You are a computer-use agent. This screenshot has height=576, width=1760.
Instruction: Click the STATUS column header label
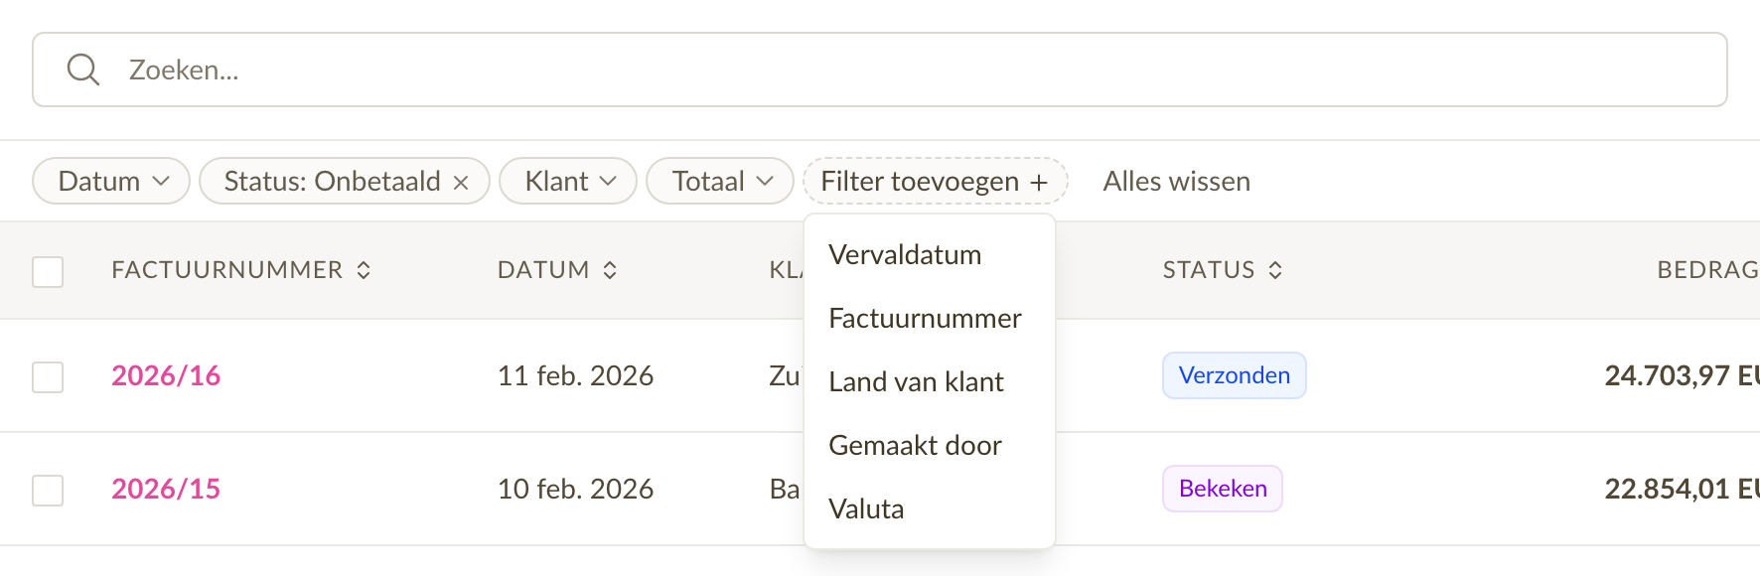click(x=1209, y=270)
